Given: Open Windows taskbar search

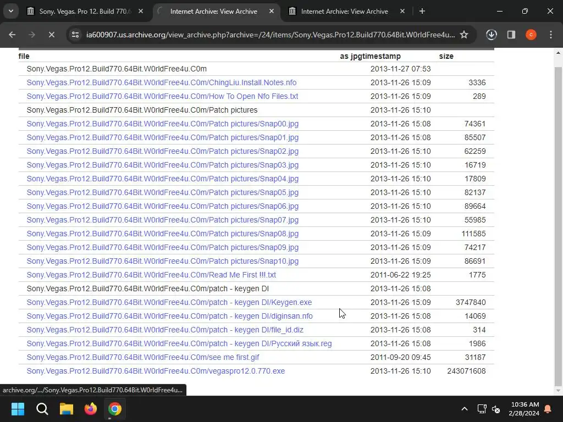Looking at the screenshot, I should 42,409.
